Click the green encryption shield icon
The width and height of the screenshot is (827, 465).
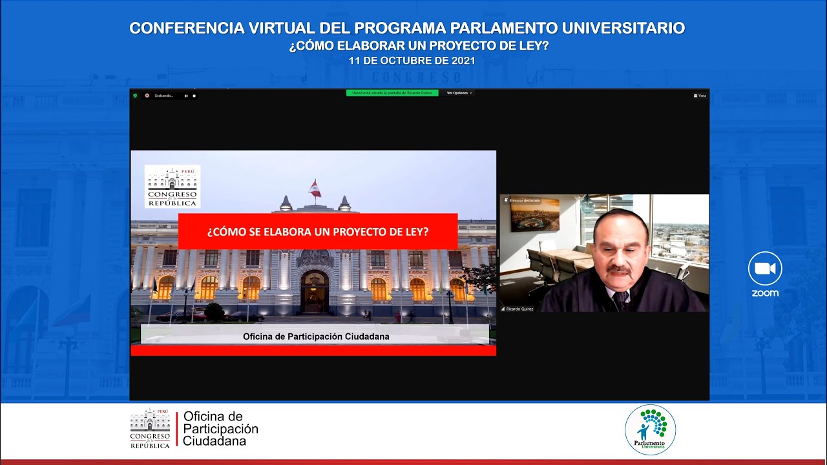(135, 96)
